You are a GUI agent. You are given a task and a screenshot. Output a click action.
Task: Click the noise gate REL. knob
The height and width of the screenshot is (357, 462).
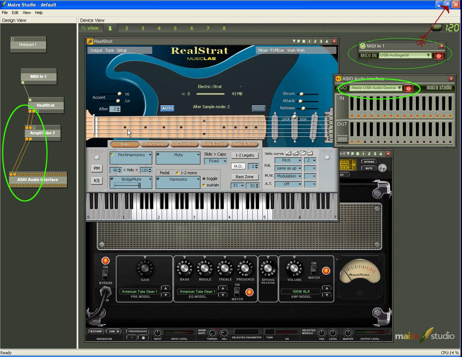pyautogui.click(x=224, y=333)
